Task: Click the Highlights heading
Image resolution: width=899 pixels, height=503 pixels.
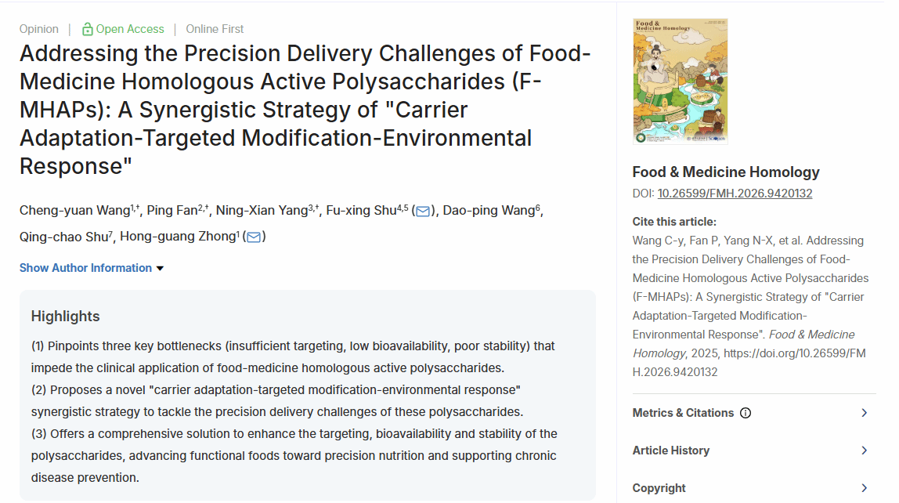Action: pos(66,317)
